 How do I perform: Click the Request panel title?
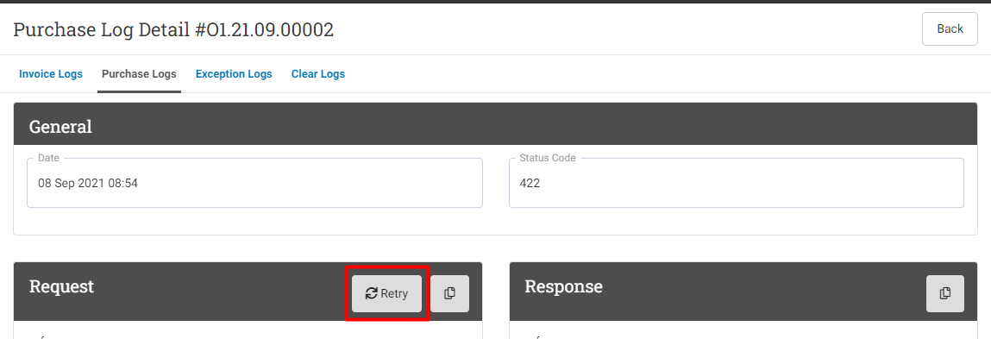click(61, 286)
